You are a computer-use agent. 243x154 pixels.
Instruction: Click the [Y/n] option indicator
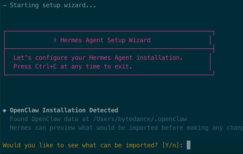coord(172,145)
